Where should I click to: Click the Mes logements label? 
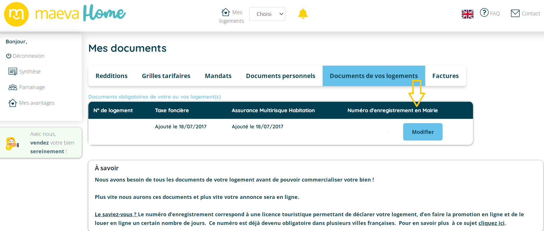click(232, 16)
